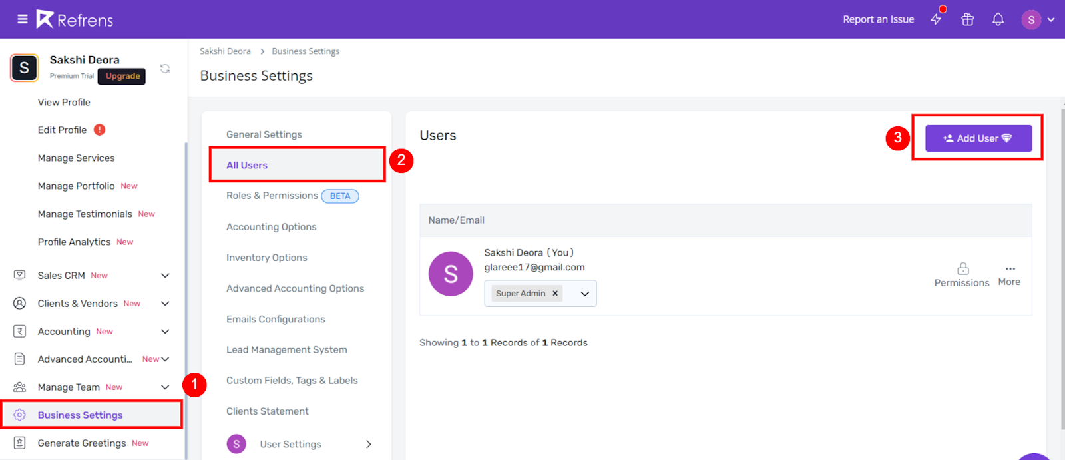Select Lead Management System tab
This screenshot has width=1065, height=460.
(287, 349)
